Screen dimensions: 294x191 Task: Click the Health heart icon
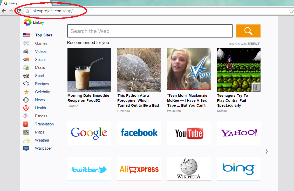[x=26, y=108]
